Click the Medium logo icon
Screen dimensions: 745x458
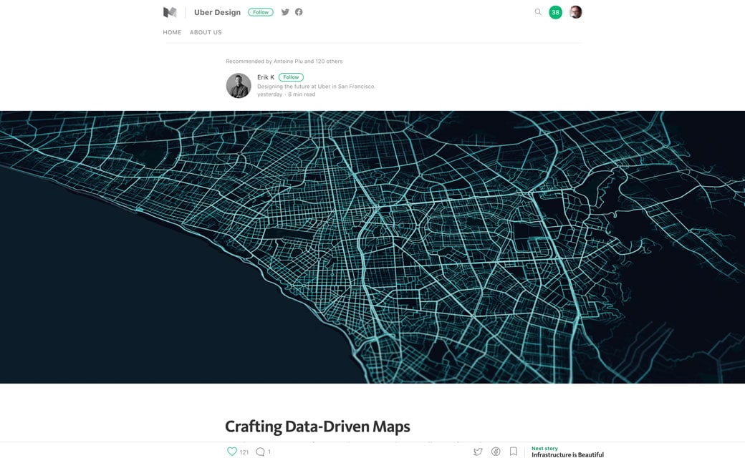[170, 12]
